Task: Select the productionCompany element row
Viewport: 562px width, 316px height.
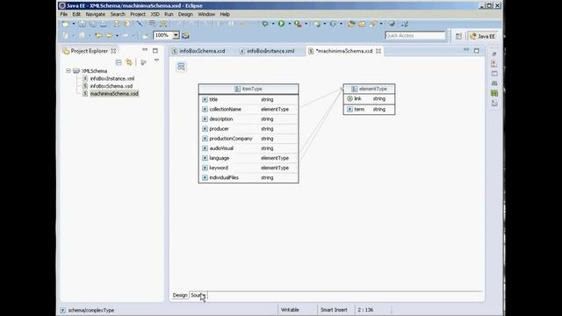Action: [x=249, y=139]
